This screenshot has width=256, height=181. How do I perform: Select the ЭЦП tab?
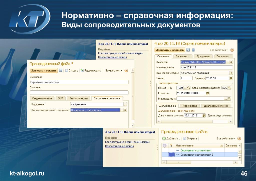point(60,98)
